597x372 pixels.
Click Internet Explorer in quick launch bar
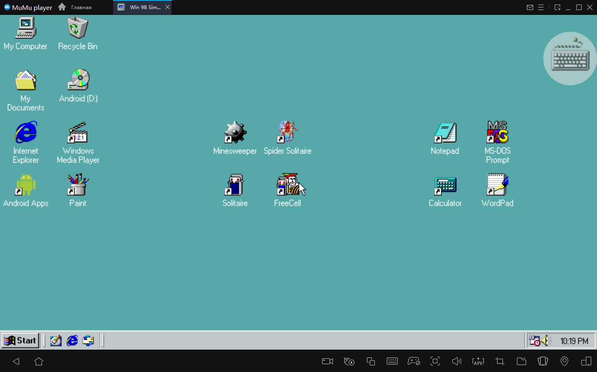pyautogui.click(x=72, y=341)
